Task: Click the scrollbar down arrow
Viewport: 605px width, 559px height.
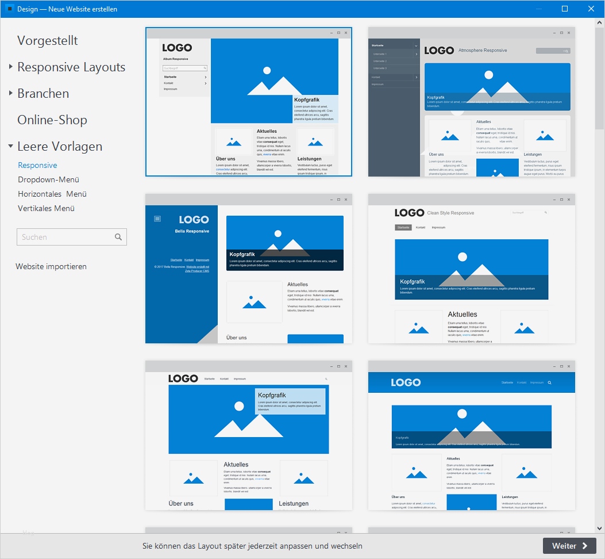Action: (x=600, y=528)
